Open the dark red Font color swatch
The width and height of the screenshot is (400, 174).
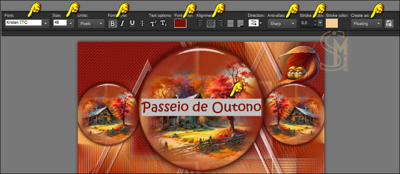[x=180, y=23]
